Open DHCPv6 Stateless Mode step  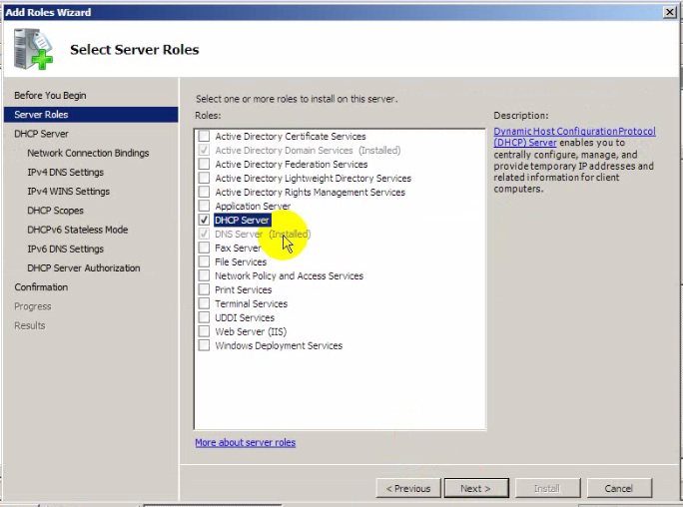coord(78,230)
